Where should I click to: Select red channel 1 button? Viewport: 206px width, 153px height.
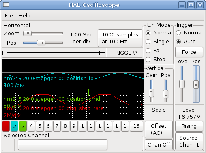pos(6,126)
